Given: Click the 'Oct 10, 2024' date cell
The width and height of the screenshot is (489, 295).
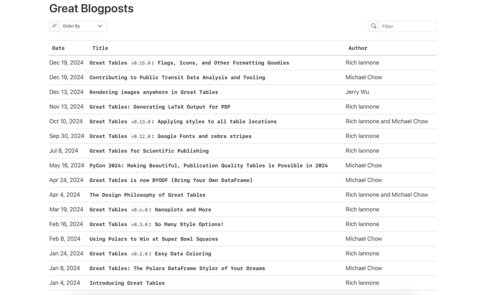Looking at the screenshot, I should [66, 121].
